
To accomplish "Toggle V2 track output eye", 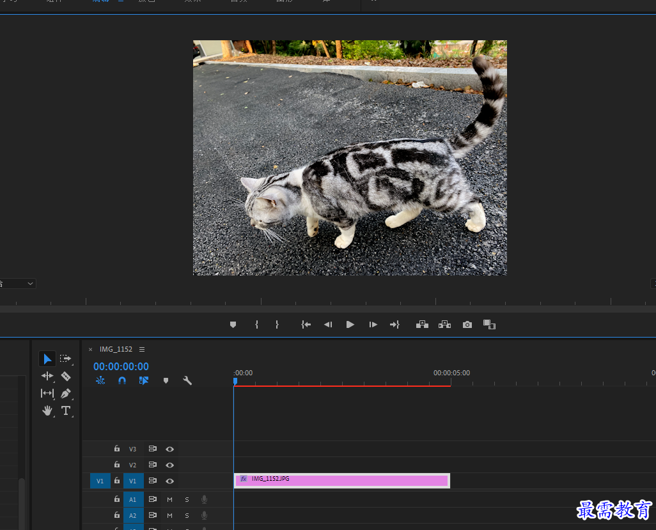I will [x=169, y=465].
